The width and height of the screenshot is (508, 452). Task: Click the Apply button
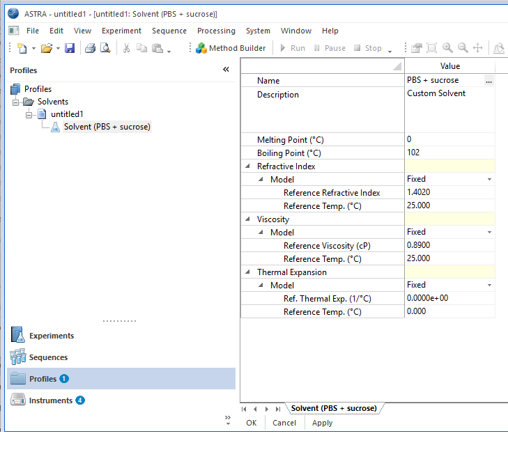click(x=322, y=423)
